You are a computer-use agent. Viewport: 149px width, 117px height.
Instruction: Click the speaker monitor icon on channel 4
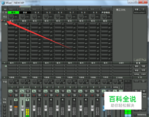pos(51,100)
